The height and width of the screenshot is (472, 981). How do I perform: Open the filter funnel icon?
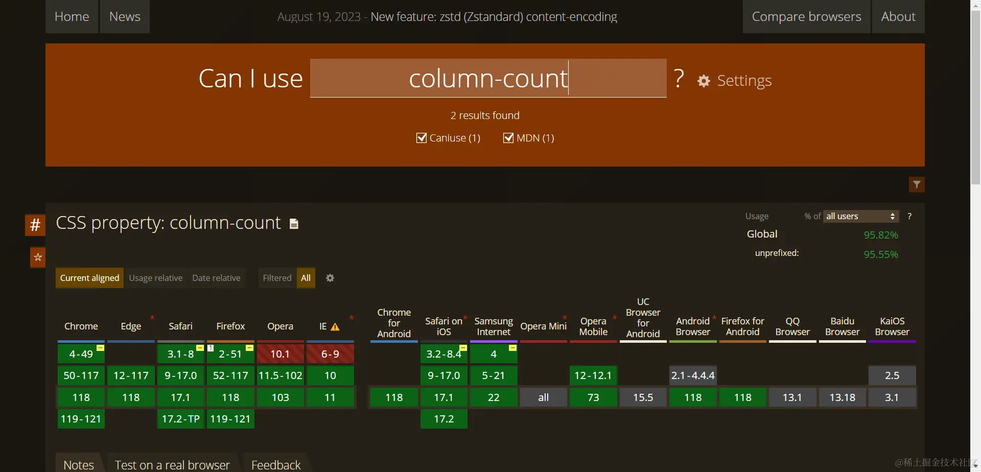[x=917, y=184]
